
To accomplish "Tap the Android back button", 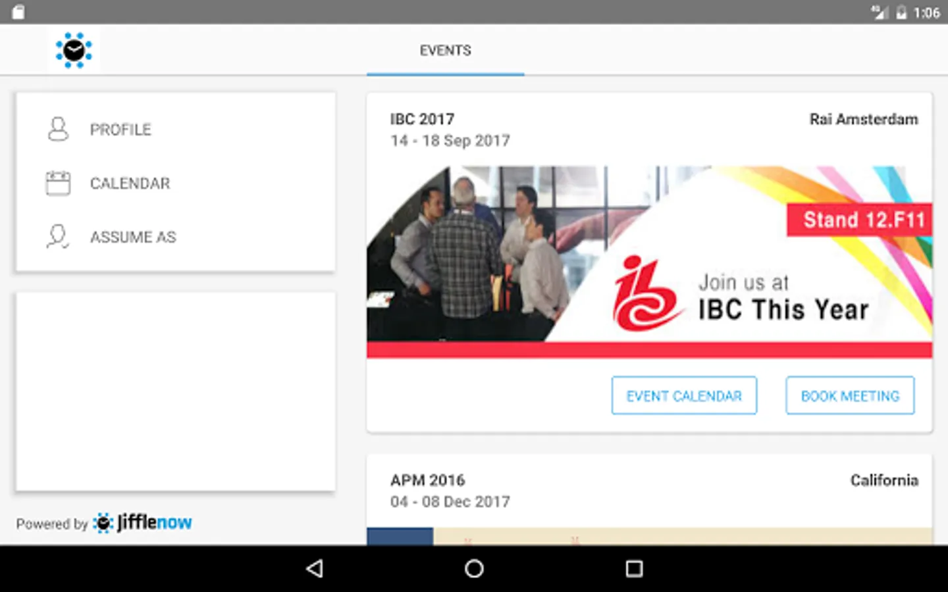I will tap(315, 568).
